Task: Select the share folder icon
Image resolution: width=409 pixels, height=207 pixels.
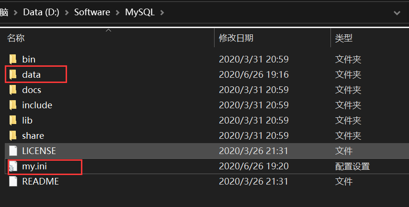Action: click(13, 135)
